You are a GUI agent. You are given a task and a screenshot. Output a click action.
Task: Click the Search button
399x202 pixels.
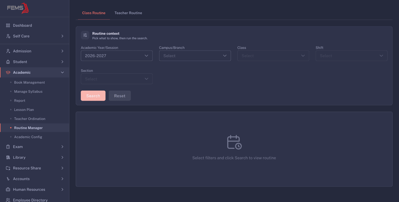[93, 96]
